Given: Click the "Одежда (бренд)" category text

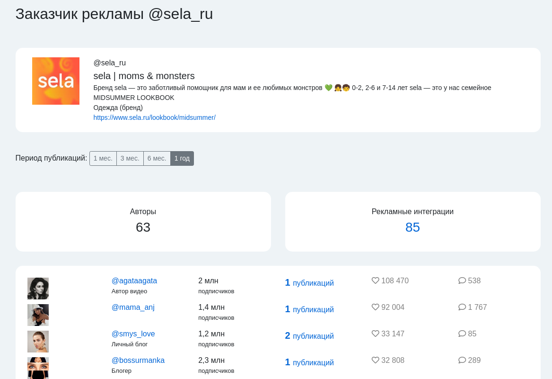Looking at the screenshot, I should click(118, 108).
